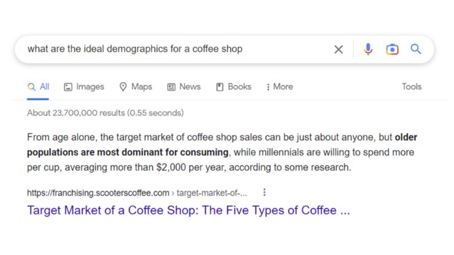Click the Maps tab pin icon

click(123, 87)
